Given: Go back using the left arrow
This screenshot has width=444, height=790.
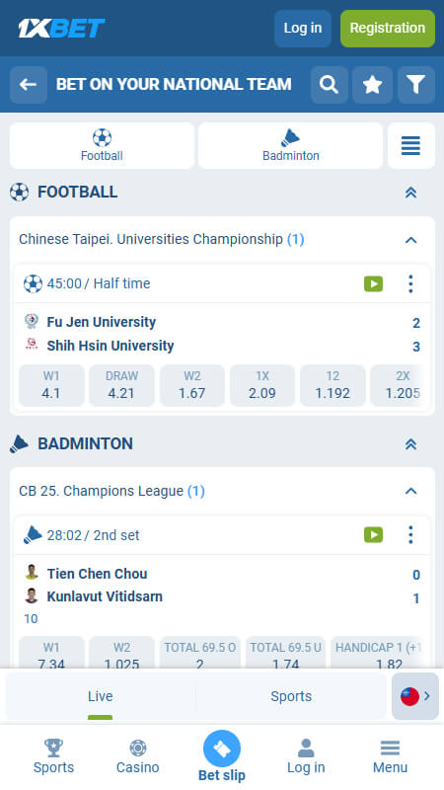Looking at the screenshot, I should coord(29,85).
